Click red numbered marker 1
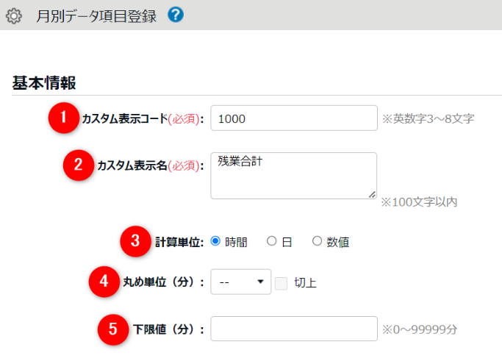 coord(64,118)
